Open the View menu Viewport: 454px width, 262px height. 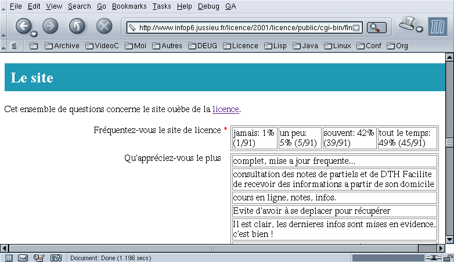coord(54,6)
